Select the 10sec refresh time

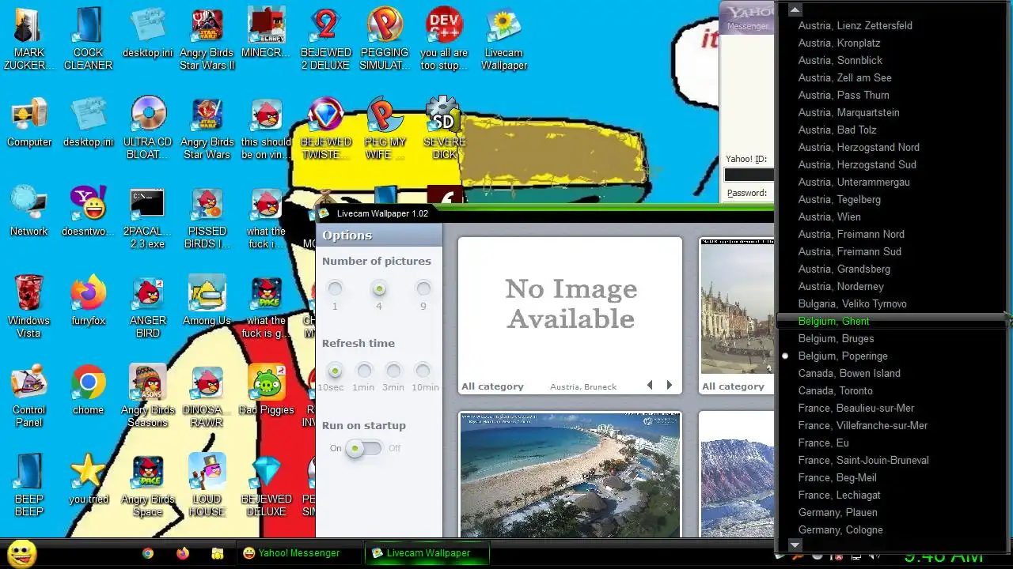point(335,371)
